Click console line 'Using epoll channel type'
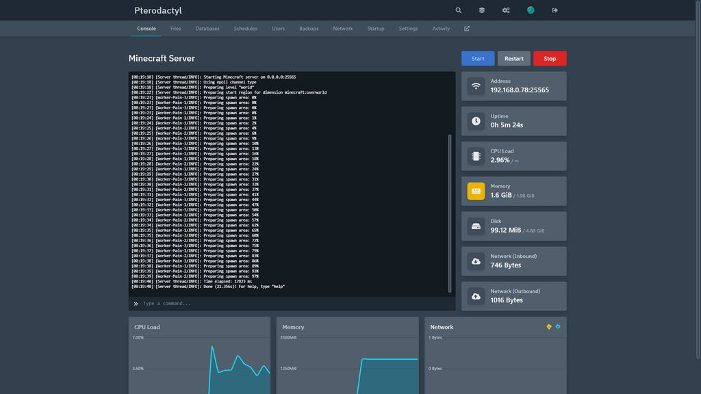701x394 pixels. coord(194,82)
